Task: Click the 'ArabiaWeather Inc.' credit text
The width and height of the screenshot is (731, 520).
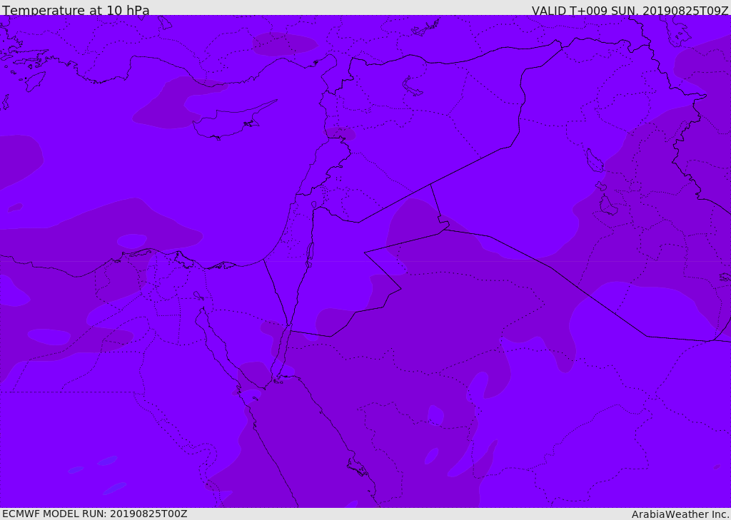Action: 680,514
